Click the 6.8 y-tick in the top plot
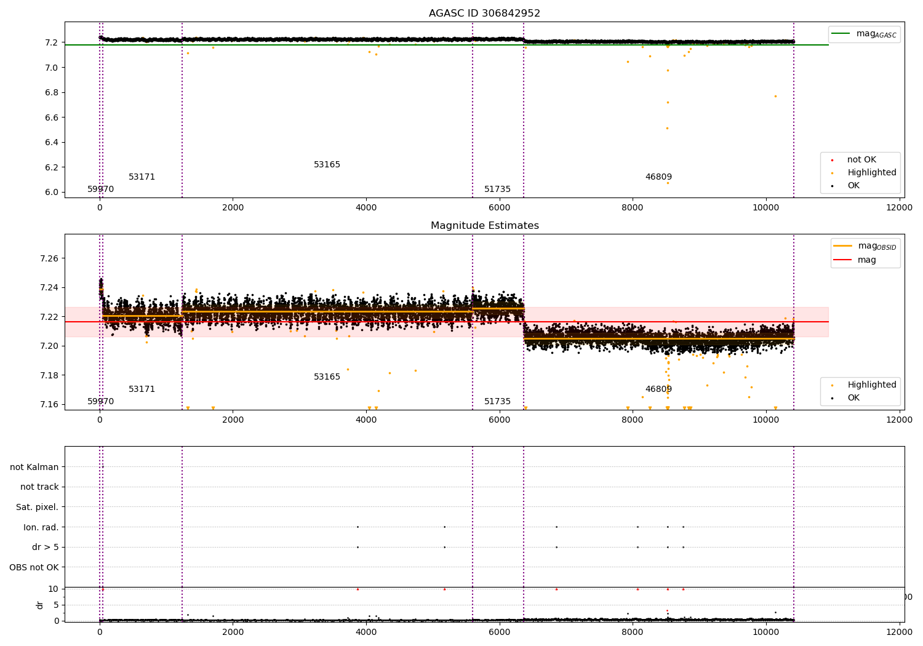The image size is (923, 646). point(52,92)
